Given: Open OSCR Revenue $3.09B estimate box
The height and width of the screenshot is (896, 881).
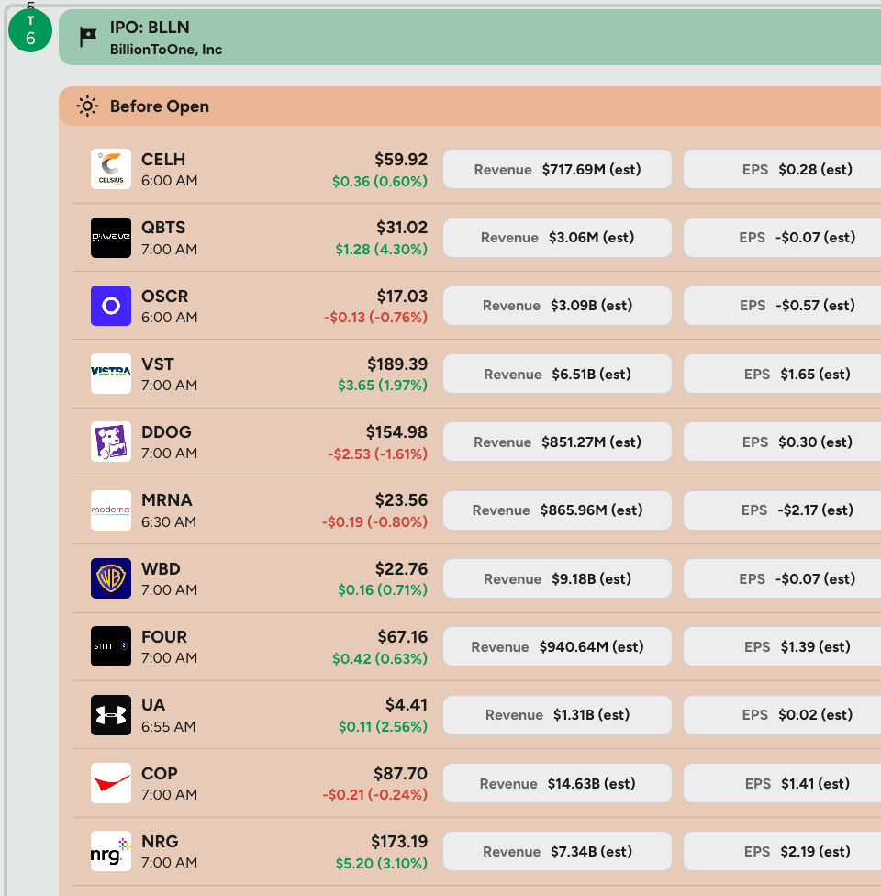Looking at the screenshot, I should coord(558,306).
